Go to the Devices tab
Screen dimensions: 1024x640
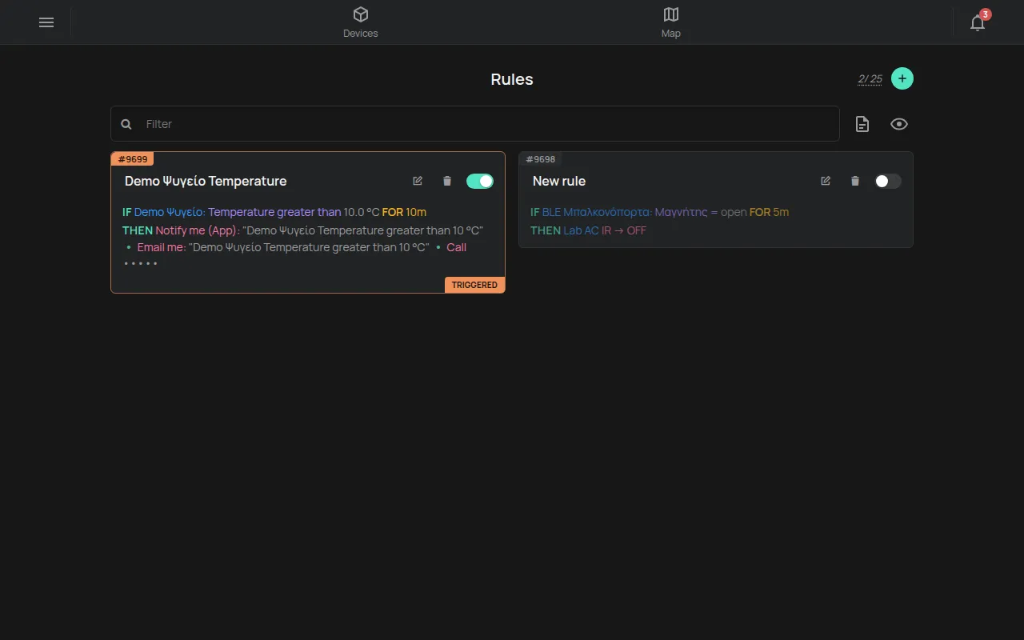[x=361, y=22]
